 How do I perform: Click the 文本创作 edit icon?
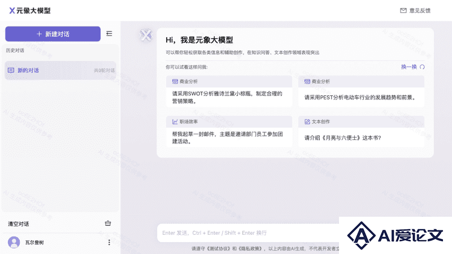click(307, 121)
